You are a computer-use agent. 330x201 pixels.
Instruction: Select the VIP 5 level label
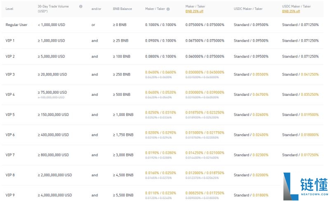pyautogui.click(x=10, y=115)
